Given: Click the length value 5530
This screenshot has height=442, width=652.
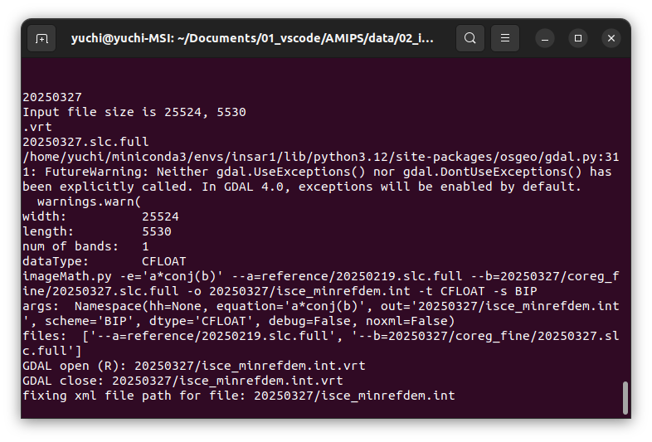Looking at the screenshot, I should (157, 231).
